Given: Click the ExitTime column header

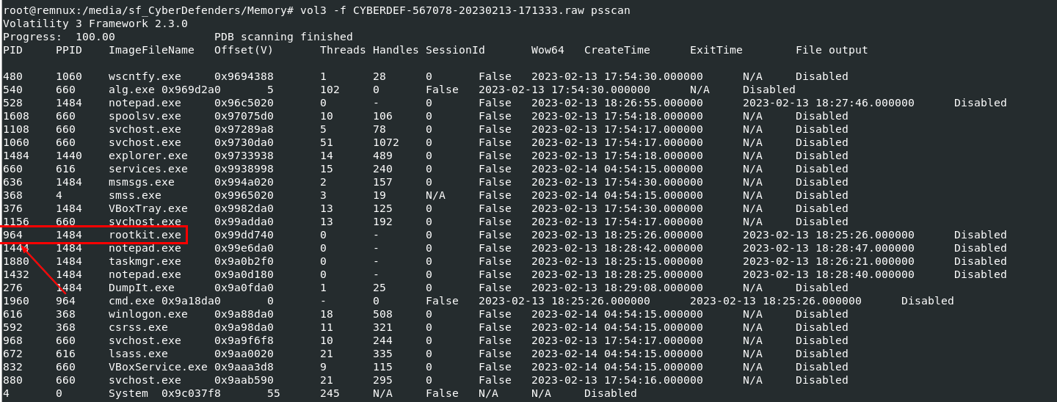Looking at the screenshot, I should pos(716,51).
